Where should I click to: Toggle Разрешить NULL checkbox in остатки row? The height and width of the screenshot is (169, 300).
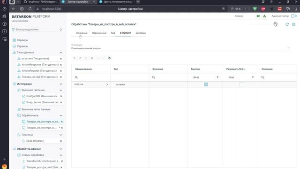pyautogui.click(x=241, y=84)
